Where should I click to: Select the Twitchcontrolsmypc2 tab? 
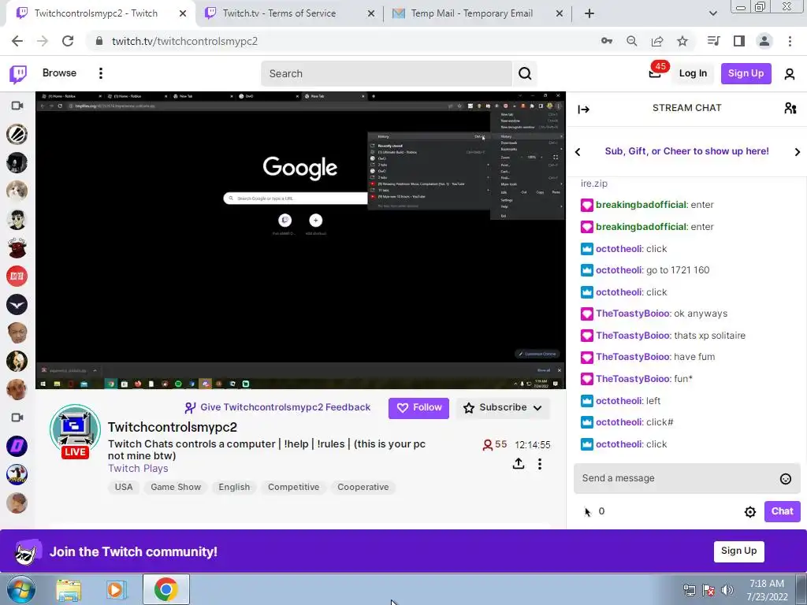tap(101, 13)
